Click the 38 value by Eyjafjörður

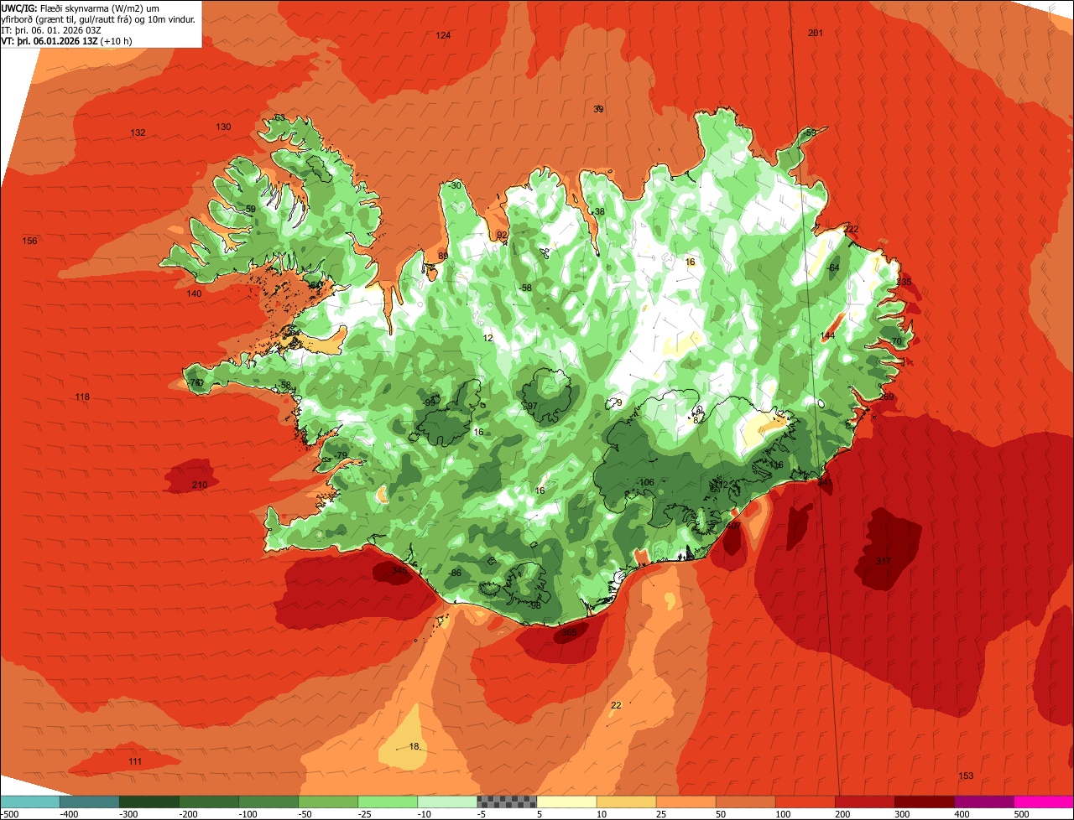click(599, 212)
